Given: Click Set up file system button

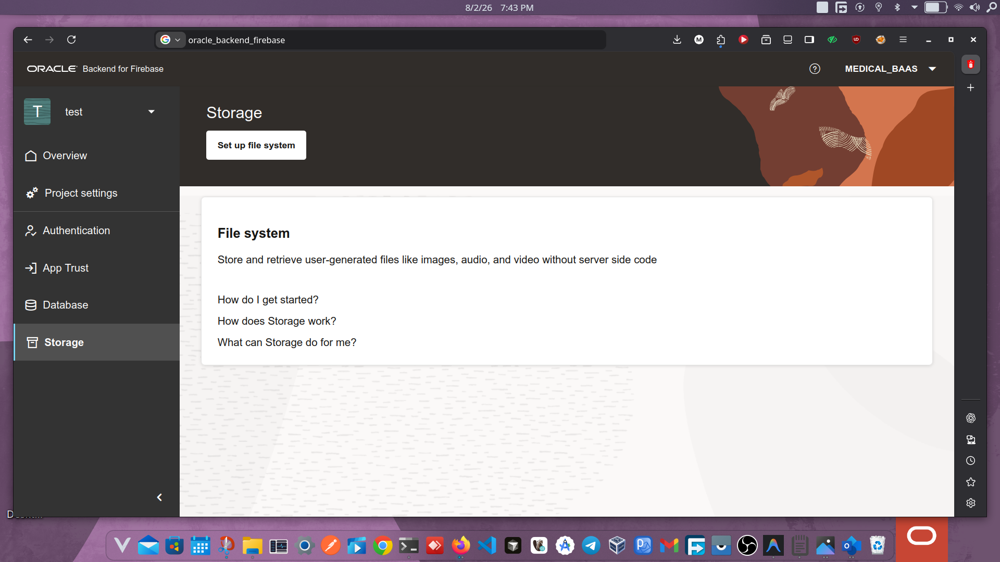Looking at the screenshot, I should [x=256, y=145].
